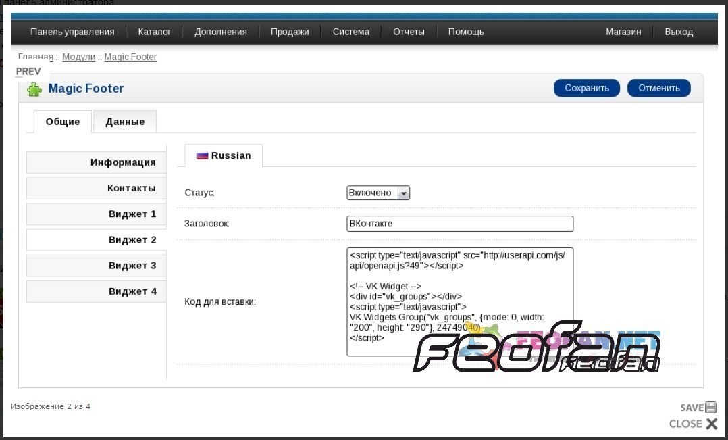This screenshot has height=440, width=728.
Task: Select the Виджет 1 side tab
Action: coord(97,214)
